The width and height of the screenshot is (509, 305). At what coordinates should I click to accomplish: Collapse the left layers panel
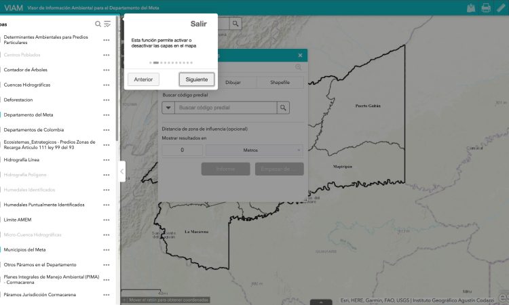click(x=121, y=171)
